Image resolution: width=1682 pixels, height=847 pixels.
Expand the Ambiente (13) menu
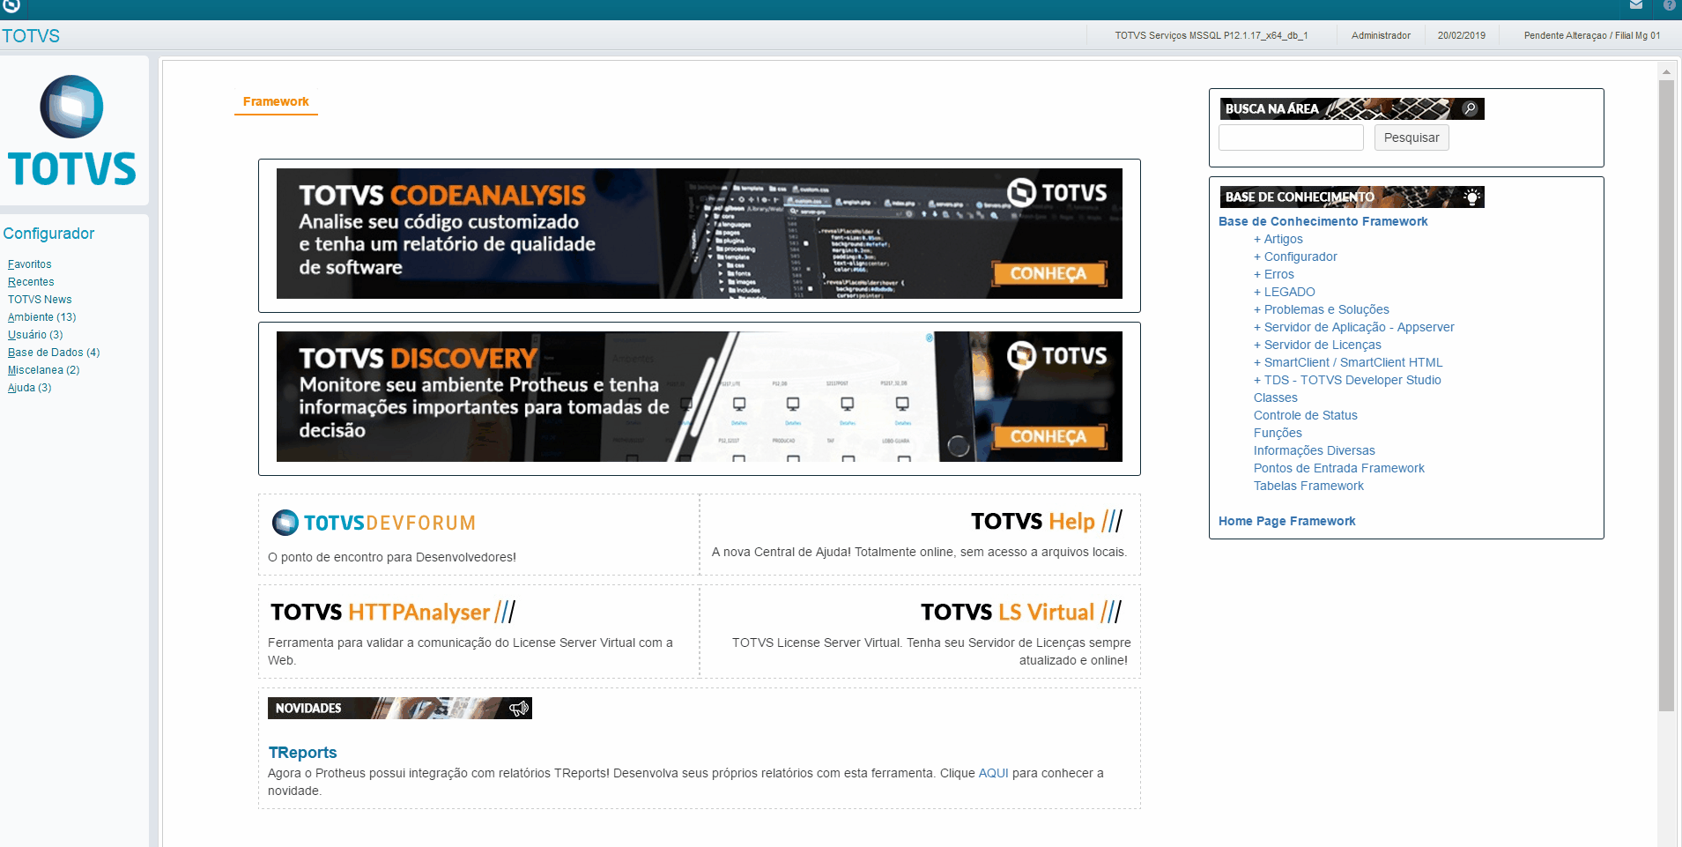tap(42, 317)
